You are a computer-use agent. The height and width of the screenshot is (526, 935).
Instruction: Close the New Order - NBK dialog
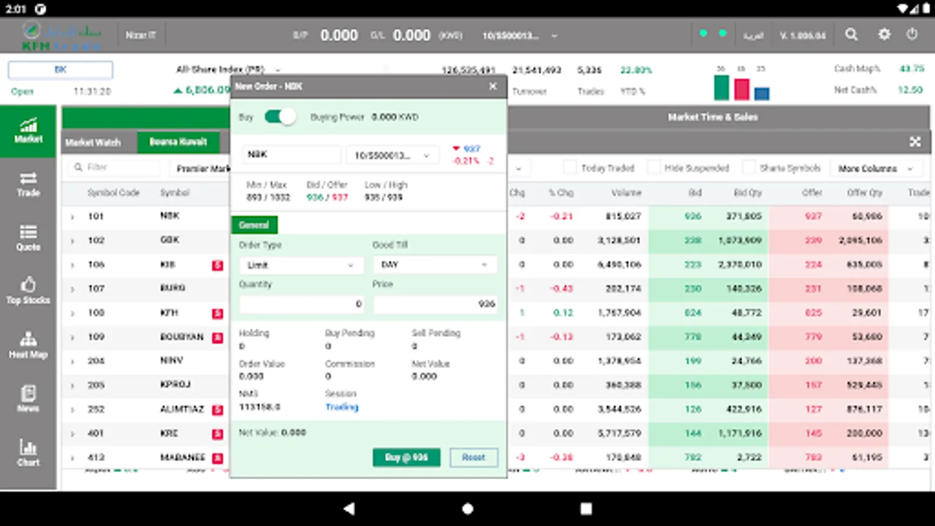pos(493,86)
